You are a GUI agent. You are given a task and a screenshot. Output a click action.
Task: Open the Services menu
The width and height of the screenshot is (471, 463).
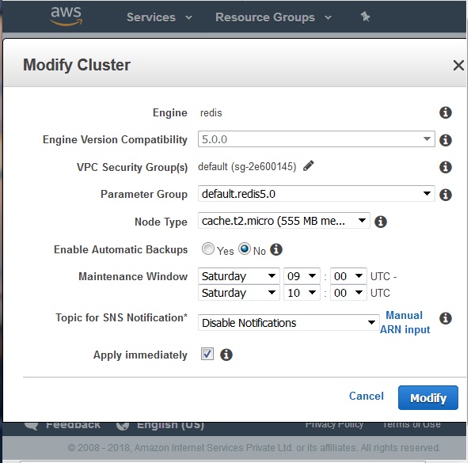coord(159,17)
